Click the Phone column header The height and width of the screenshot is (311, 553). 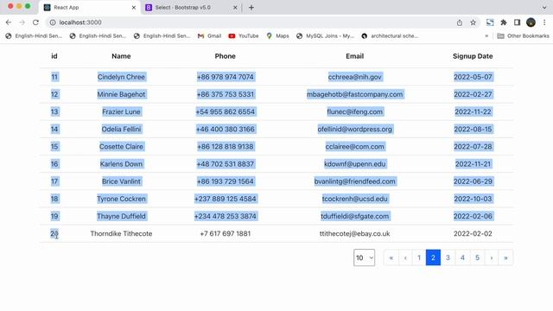(225, 56)
